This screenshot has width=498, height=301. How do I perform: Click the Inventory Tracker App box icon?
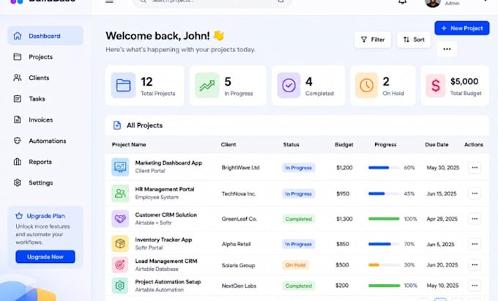(120, 244)
